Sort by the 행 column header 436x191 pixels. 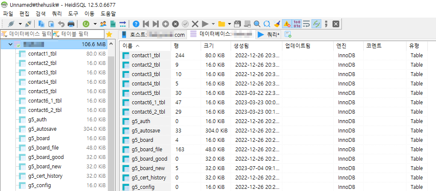click(185, 46)
